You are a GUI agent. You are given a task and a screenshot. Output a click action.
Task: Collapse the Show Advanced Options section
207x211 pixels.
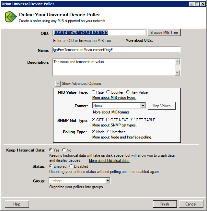click(58, 84)
